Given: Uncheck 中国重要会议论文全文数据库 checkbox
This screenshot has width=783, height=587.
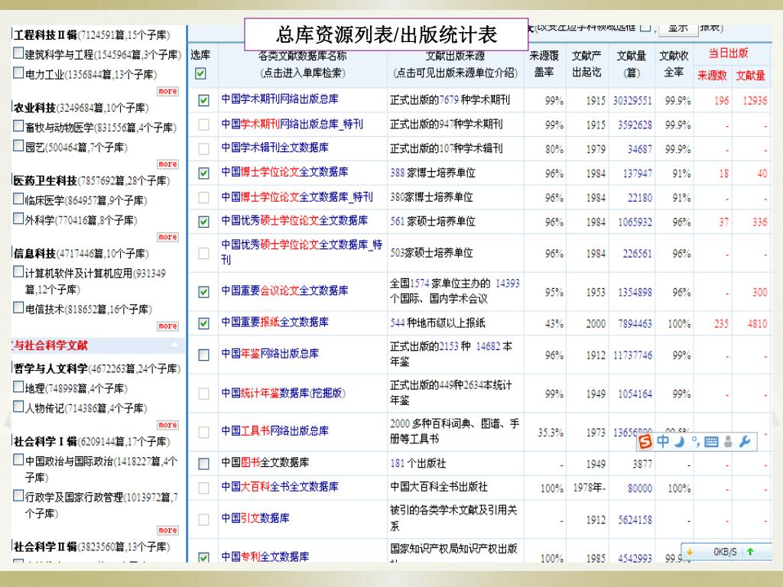Looking at the screenshot, I should pyautogui.click(x=203, y=291).
